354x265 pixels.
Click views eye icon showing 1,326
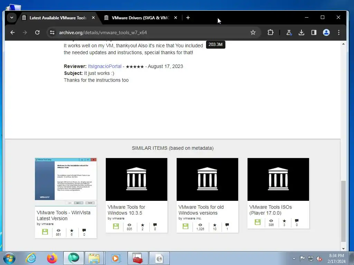click(200, 225)
